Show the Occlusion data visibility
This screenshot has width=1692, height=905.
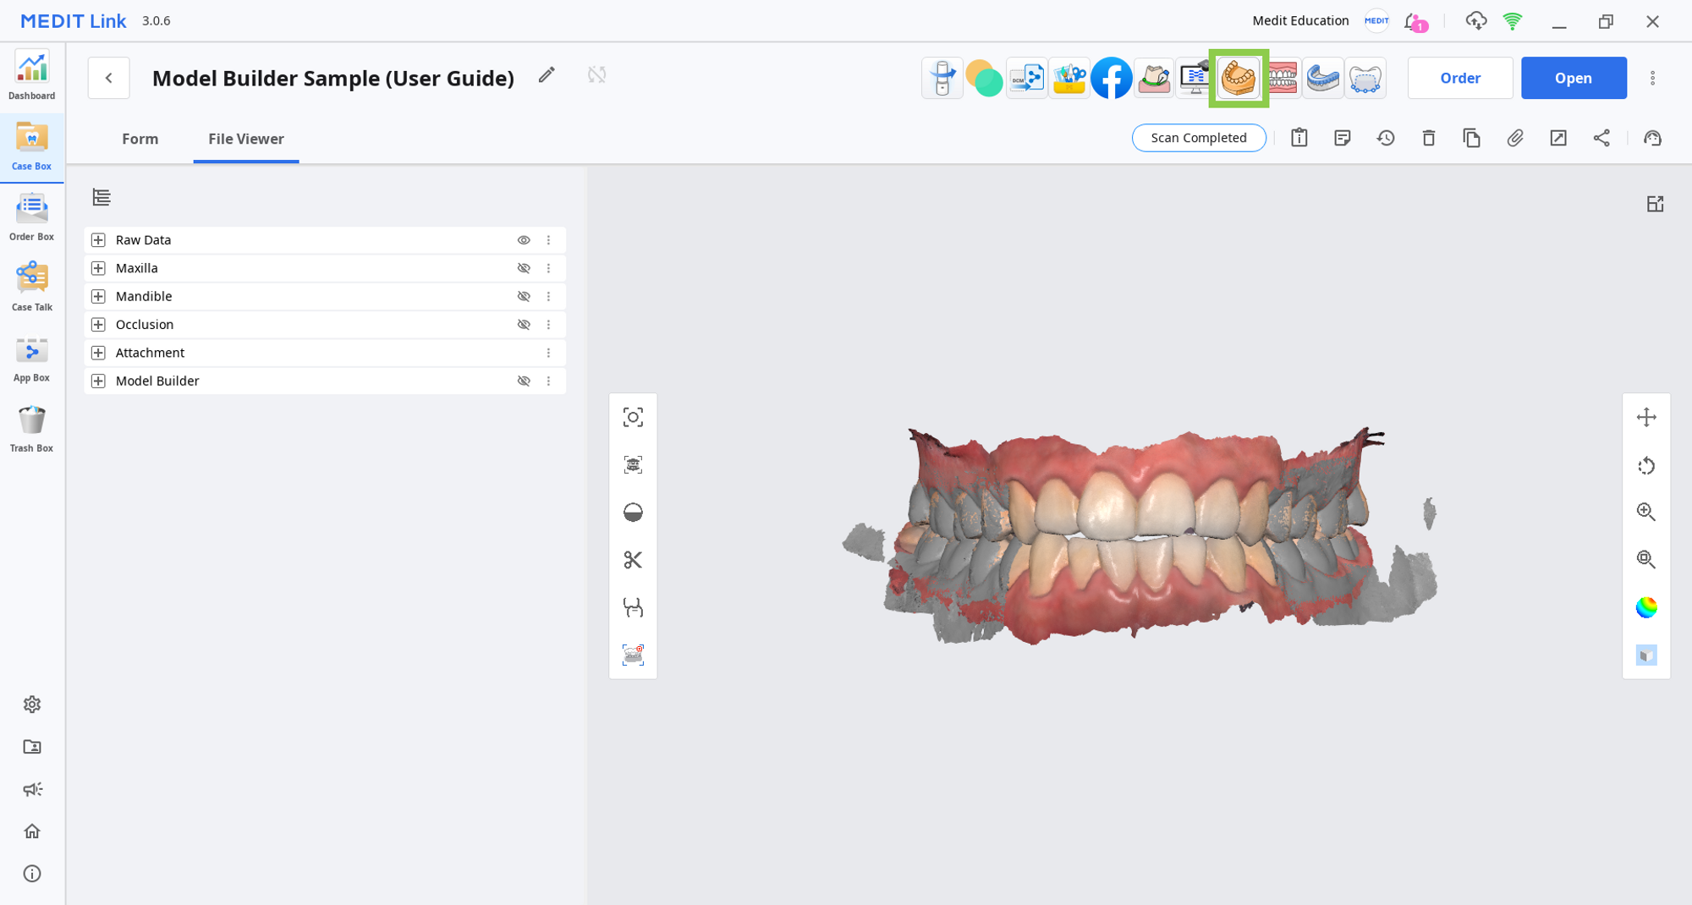[524, 325]
